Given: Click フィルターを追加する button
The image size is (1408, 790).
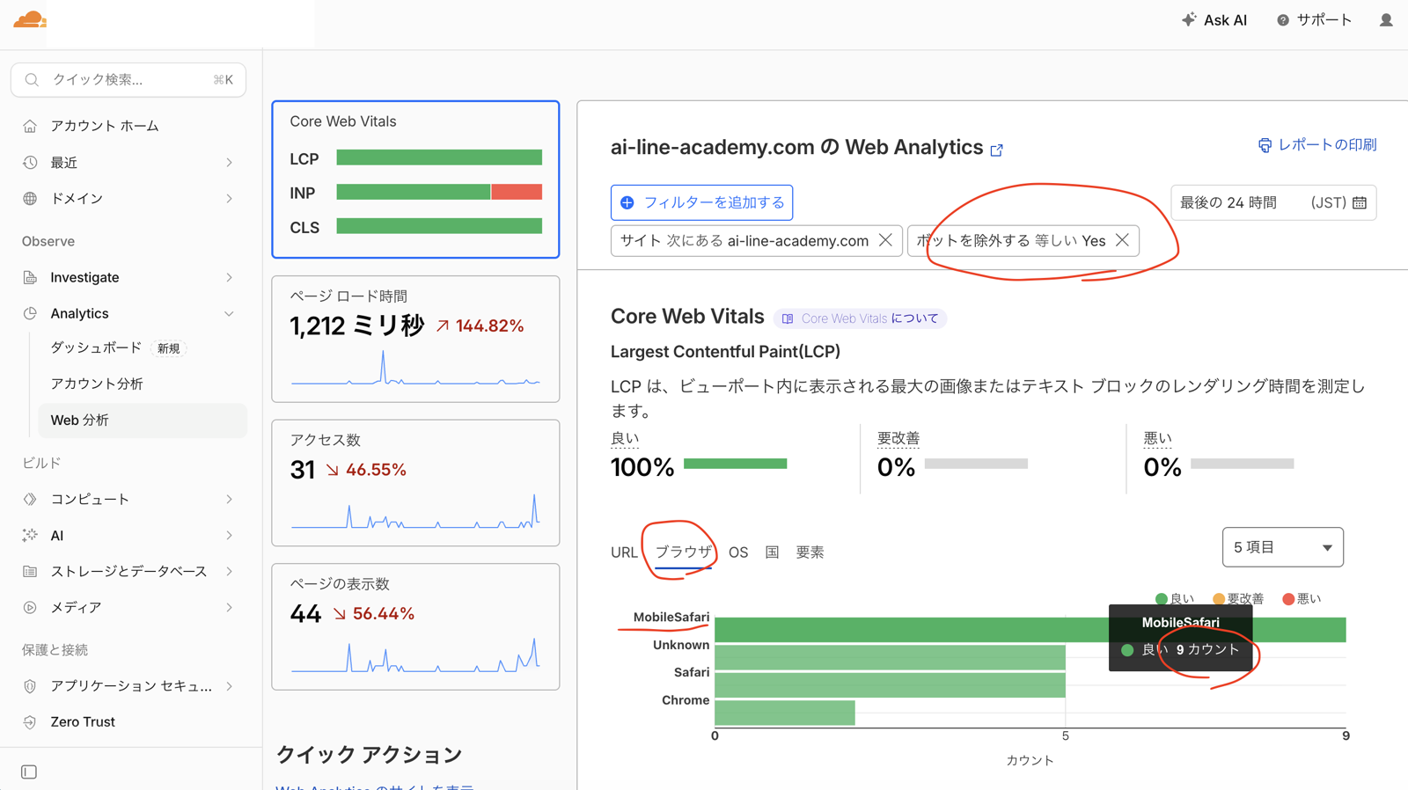Looking at the screenshot, I should point(701,202).
